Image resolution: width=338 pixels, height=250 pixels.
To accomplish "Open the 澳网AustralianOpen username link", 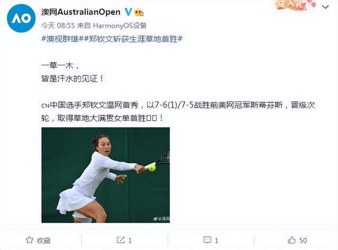I will 81,12.
